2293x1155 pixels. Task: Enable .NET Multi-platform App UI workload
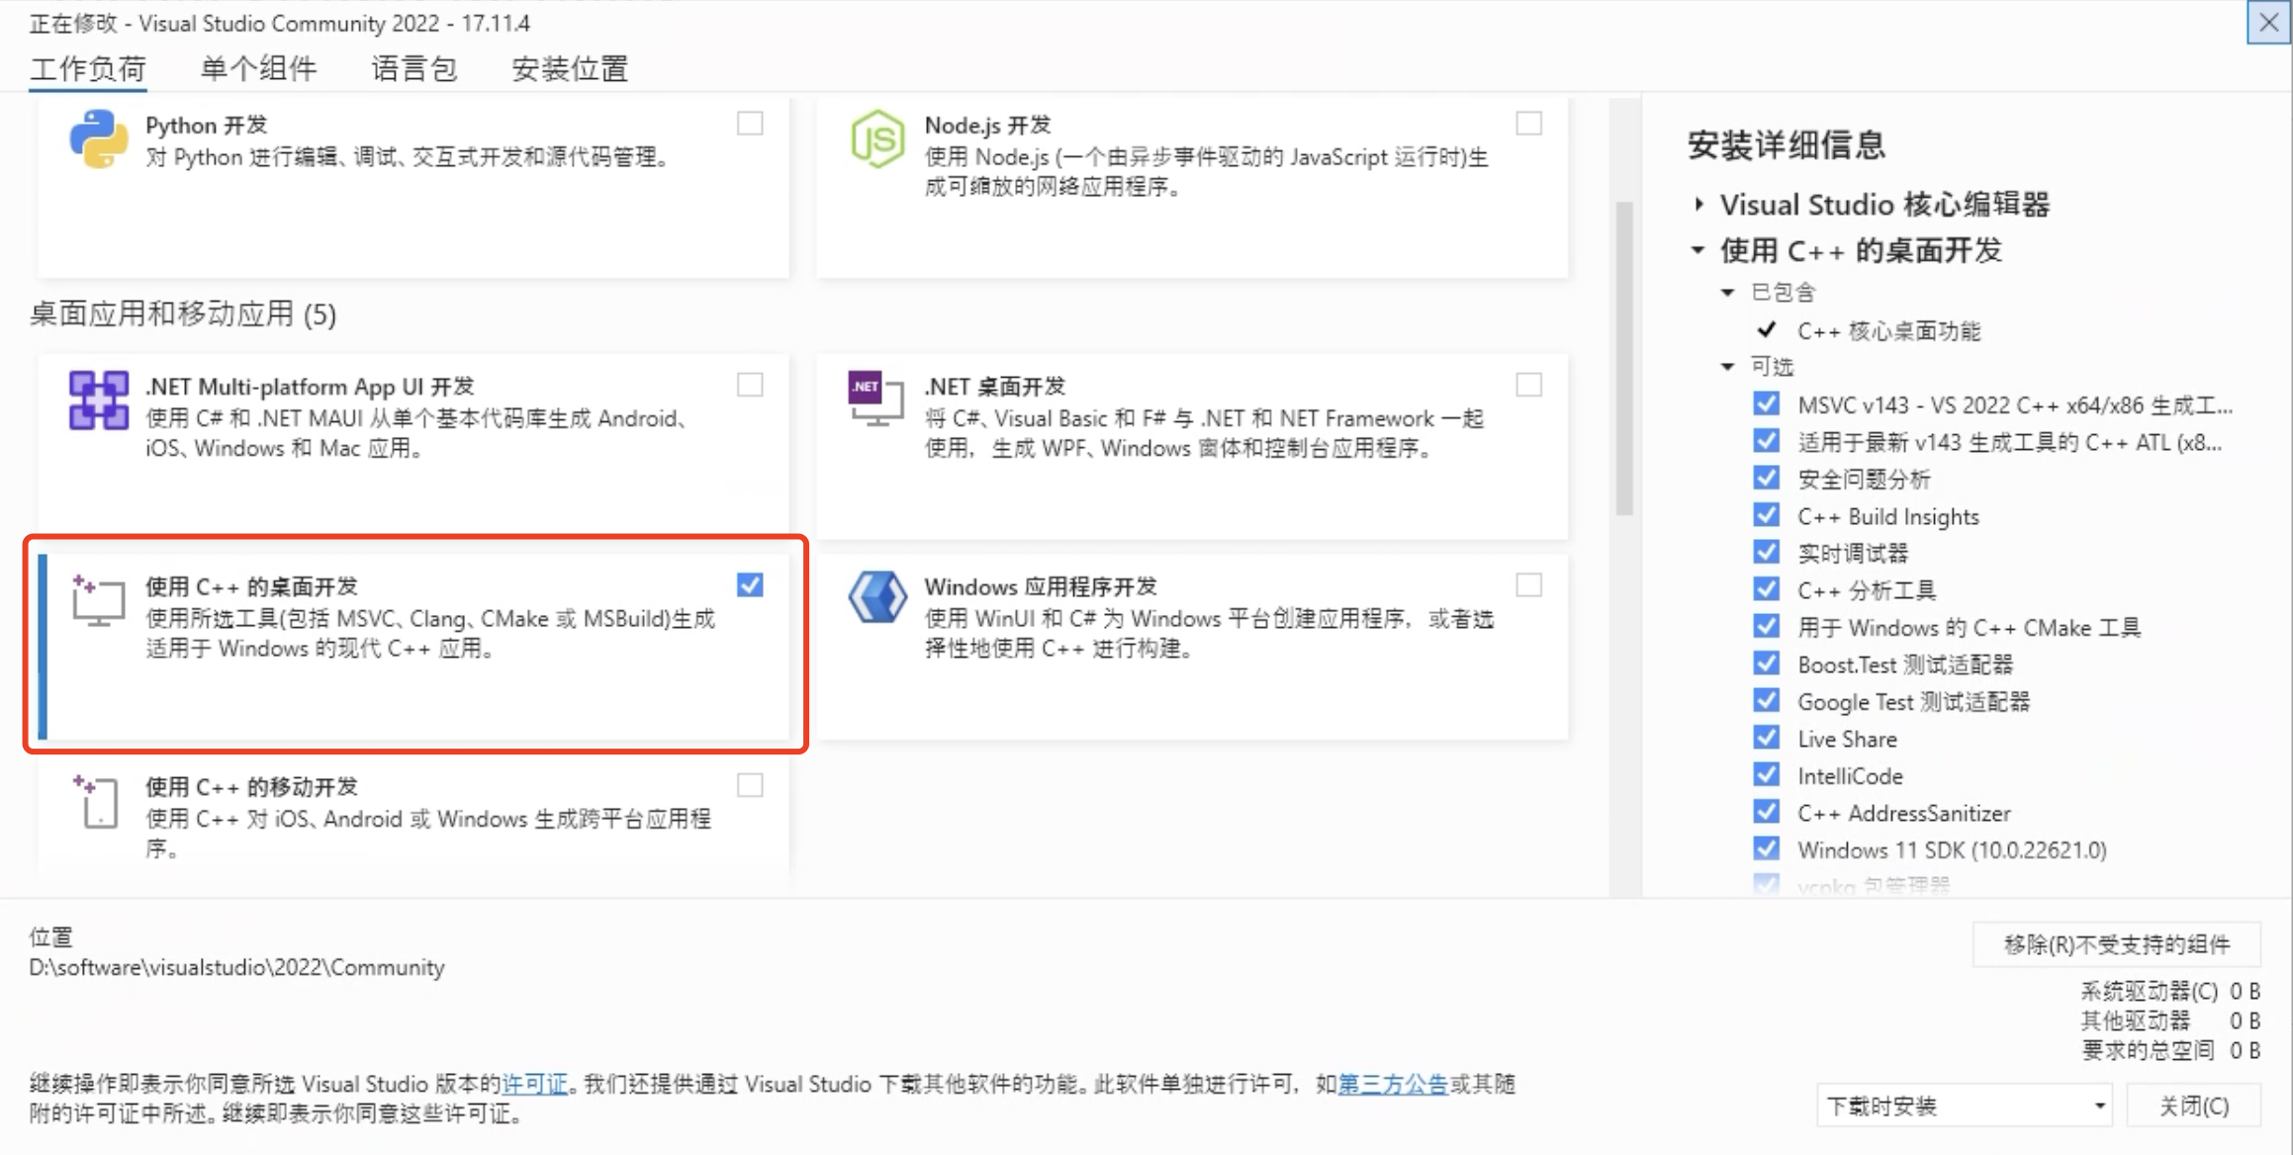pyautogui.click(x=750, y=385)
